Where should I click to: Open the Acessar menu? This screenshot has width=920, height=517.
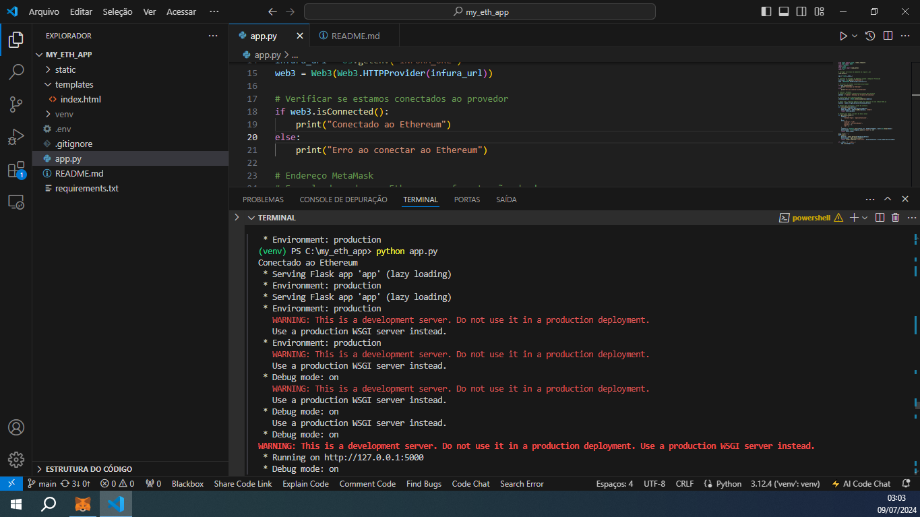click(181, 11)
